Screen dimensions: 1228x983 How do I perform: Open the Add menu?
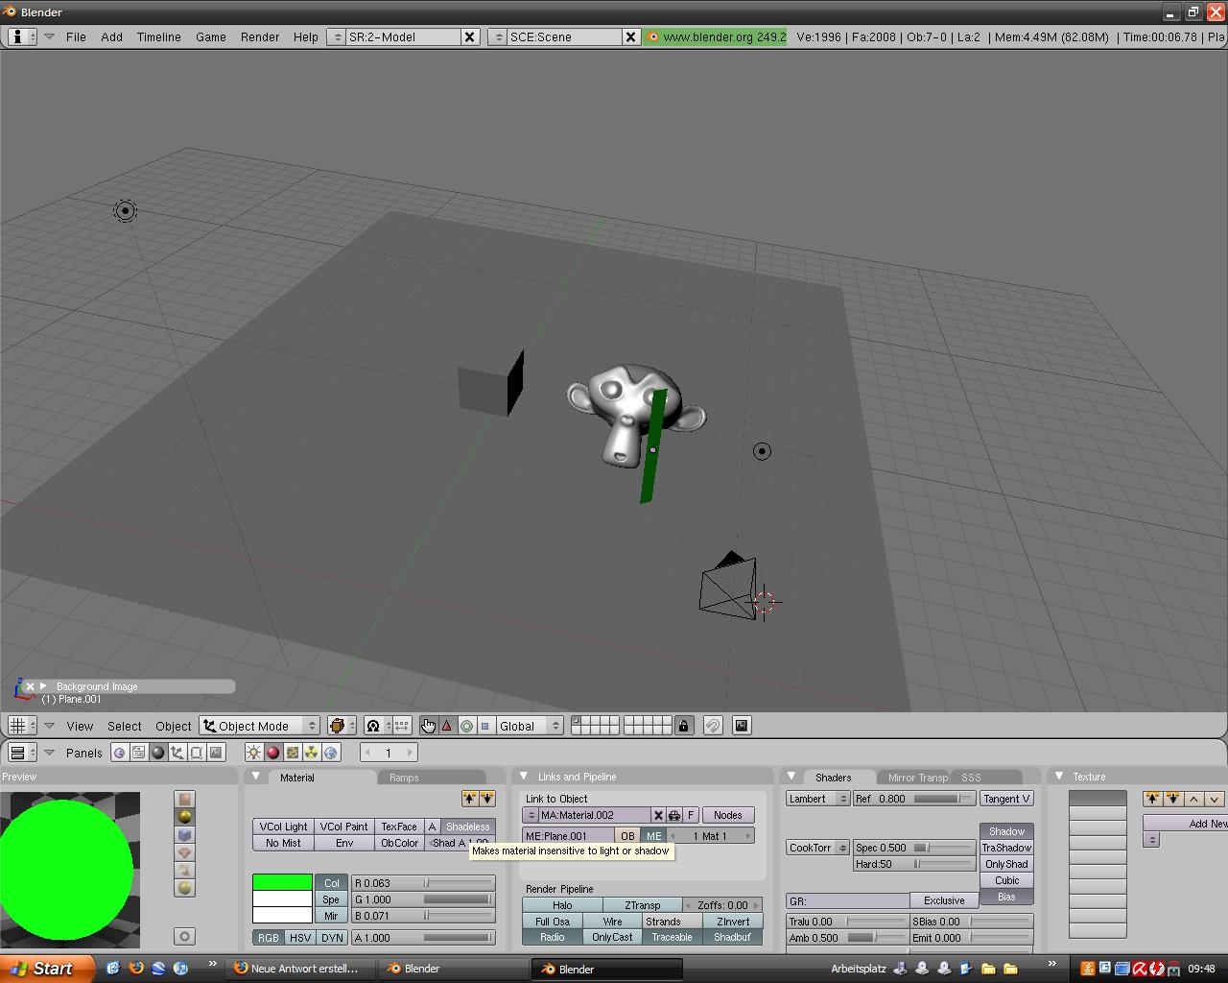click(x=111, y=36)
